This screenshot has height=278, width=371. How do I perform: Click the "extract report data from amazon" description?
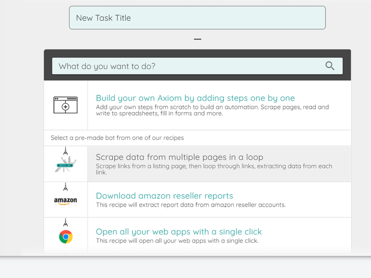coord(191,205)
